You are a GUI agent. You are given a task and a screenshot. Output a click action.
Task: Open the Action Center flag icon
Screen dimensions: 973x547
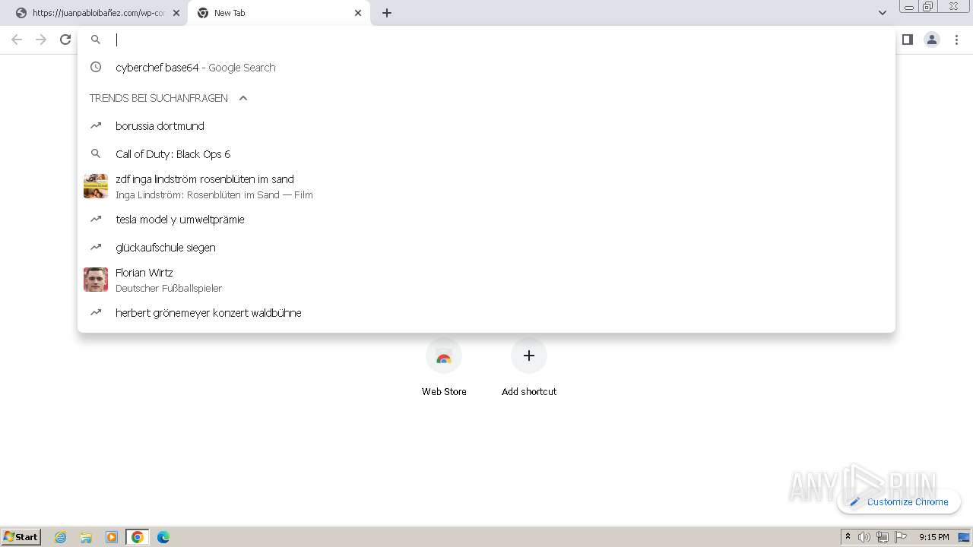[x=901, y=537]
